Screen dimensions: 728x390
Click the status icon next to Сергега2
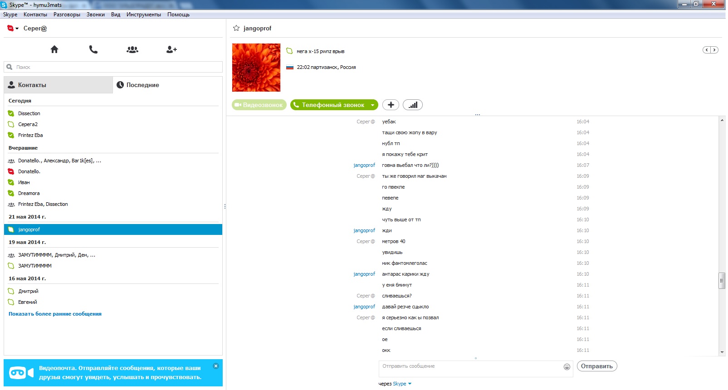pos(11,124)
